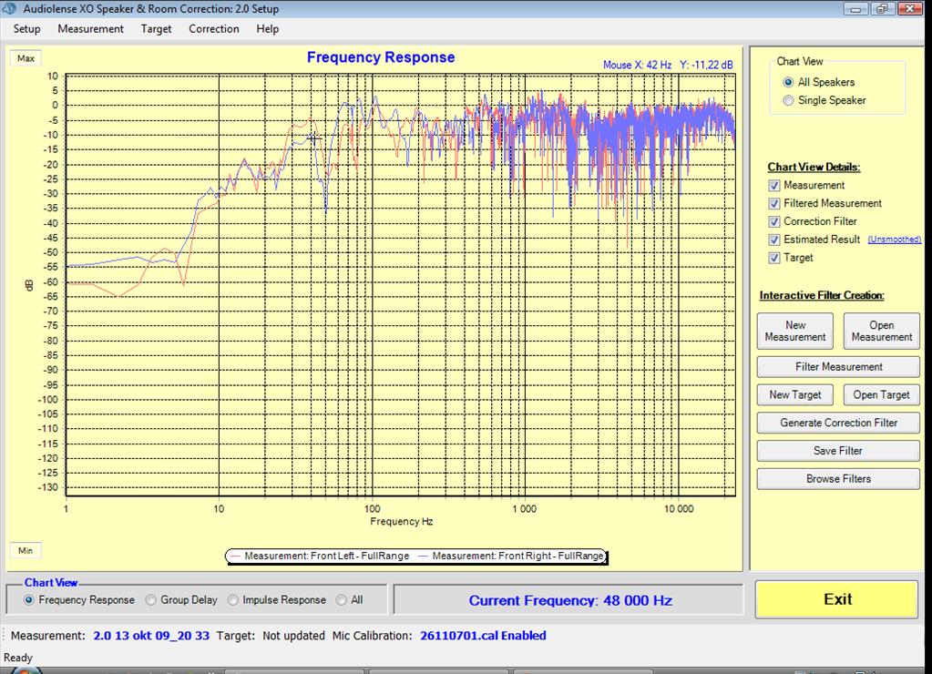Click the Current Frequency 48 000 Hz display
Image resolution: width=932 pixels, height=674 pixels.
coord(570,600)
